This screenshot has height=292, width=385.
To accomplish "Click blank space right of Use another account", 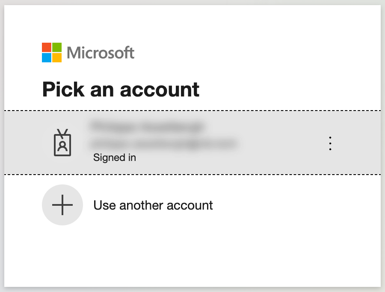I will click(x=295, y=205).
